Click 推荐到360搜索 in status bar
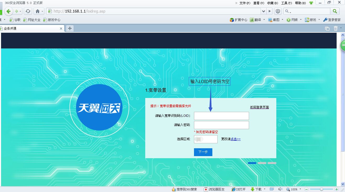345x192 pixels. [x=184, y=189]
